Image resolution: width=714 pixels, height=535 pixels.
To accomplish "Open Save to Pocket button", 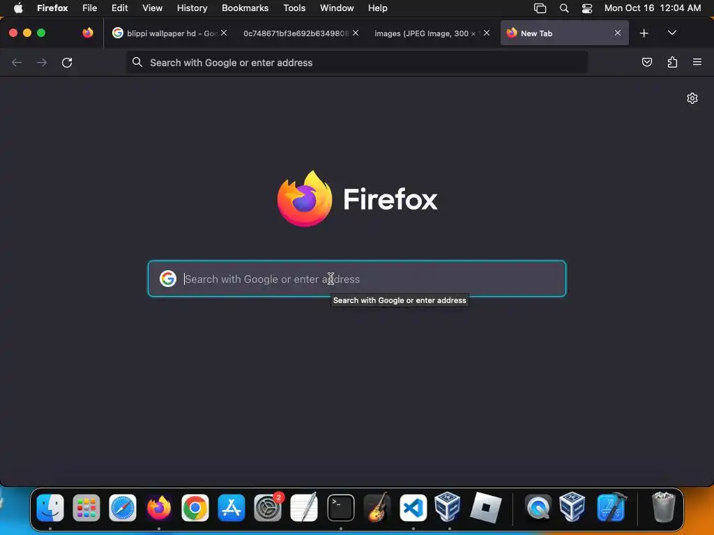I will (x=646, y=62).
